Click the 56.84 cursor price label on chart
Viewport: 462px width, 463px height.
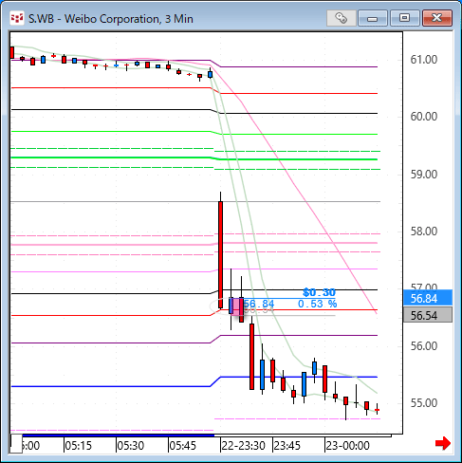(x=259, y=304)
